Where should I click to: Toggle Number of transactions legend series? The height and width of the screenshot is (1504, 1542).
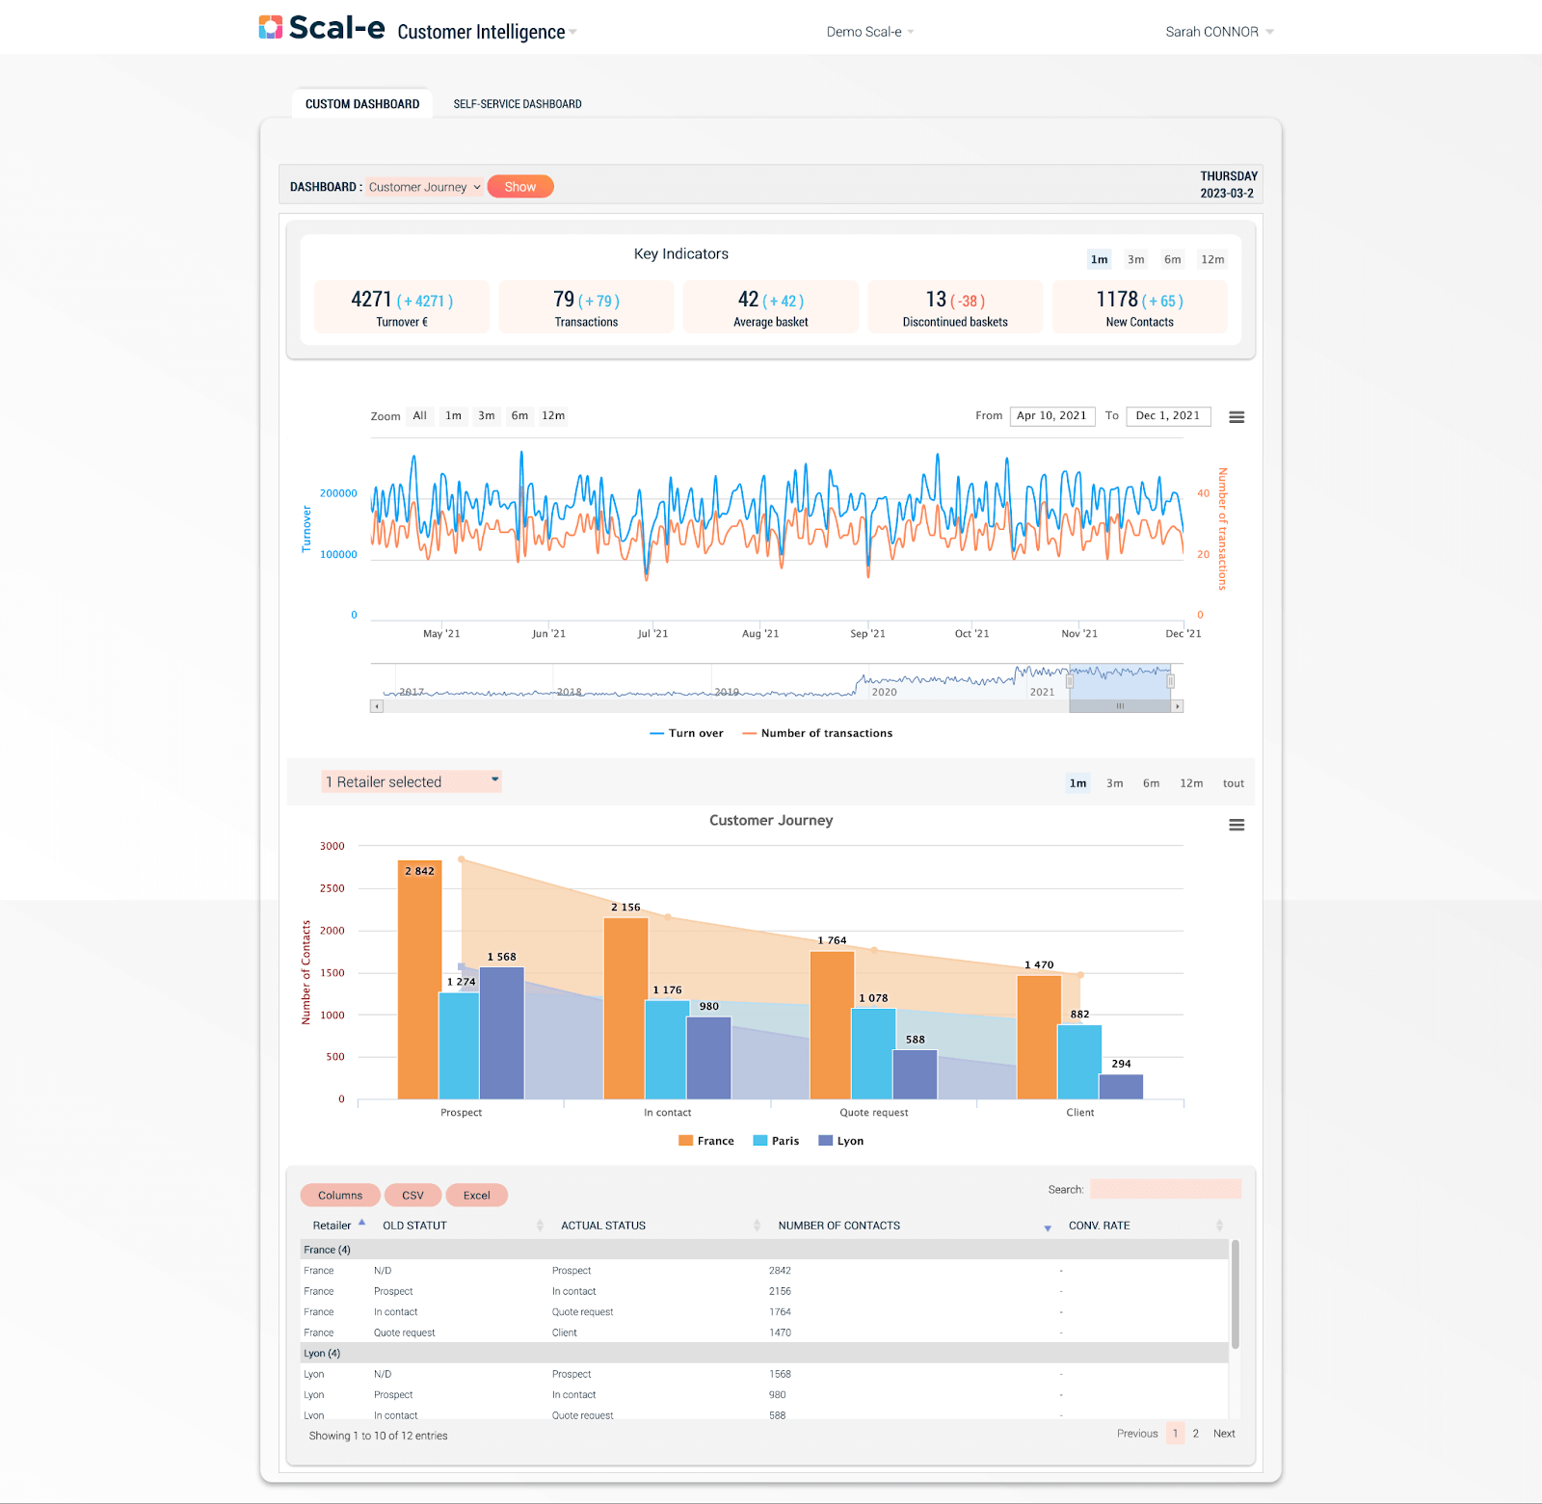817,733
